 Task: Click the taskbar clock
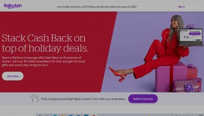(x=201, y=115)
